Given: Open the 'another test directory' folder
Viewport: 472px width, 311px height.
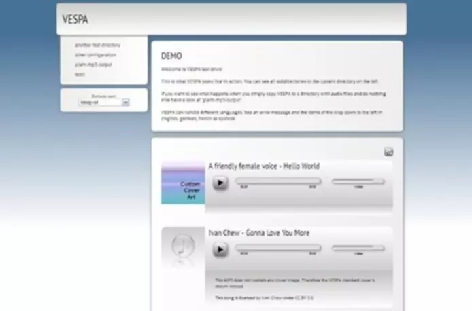Looking at the screenshot, I should coord(97,45).
